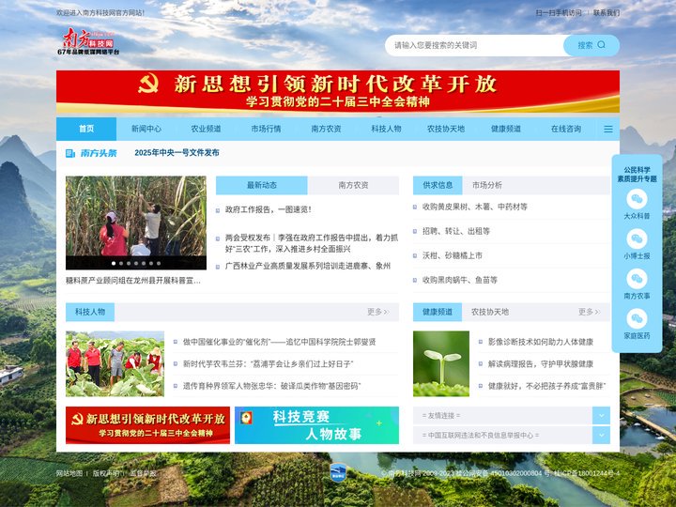The image size is (676, 507).
Task: Switch to the 供求信息 tab
Action: [438, 185]
